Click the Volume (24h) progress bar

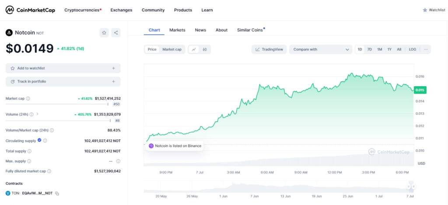[x=58, y=121]
